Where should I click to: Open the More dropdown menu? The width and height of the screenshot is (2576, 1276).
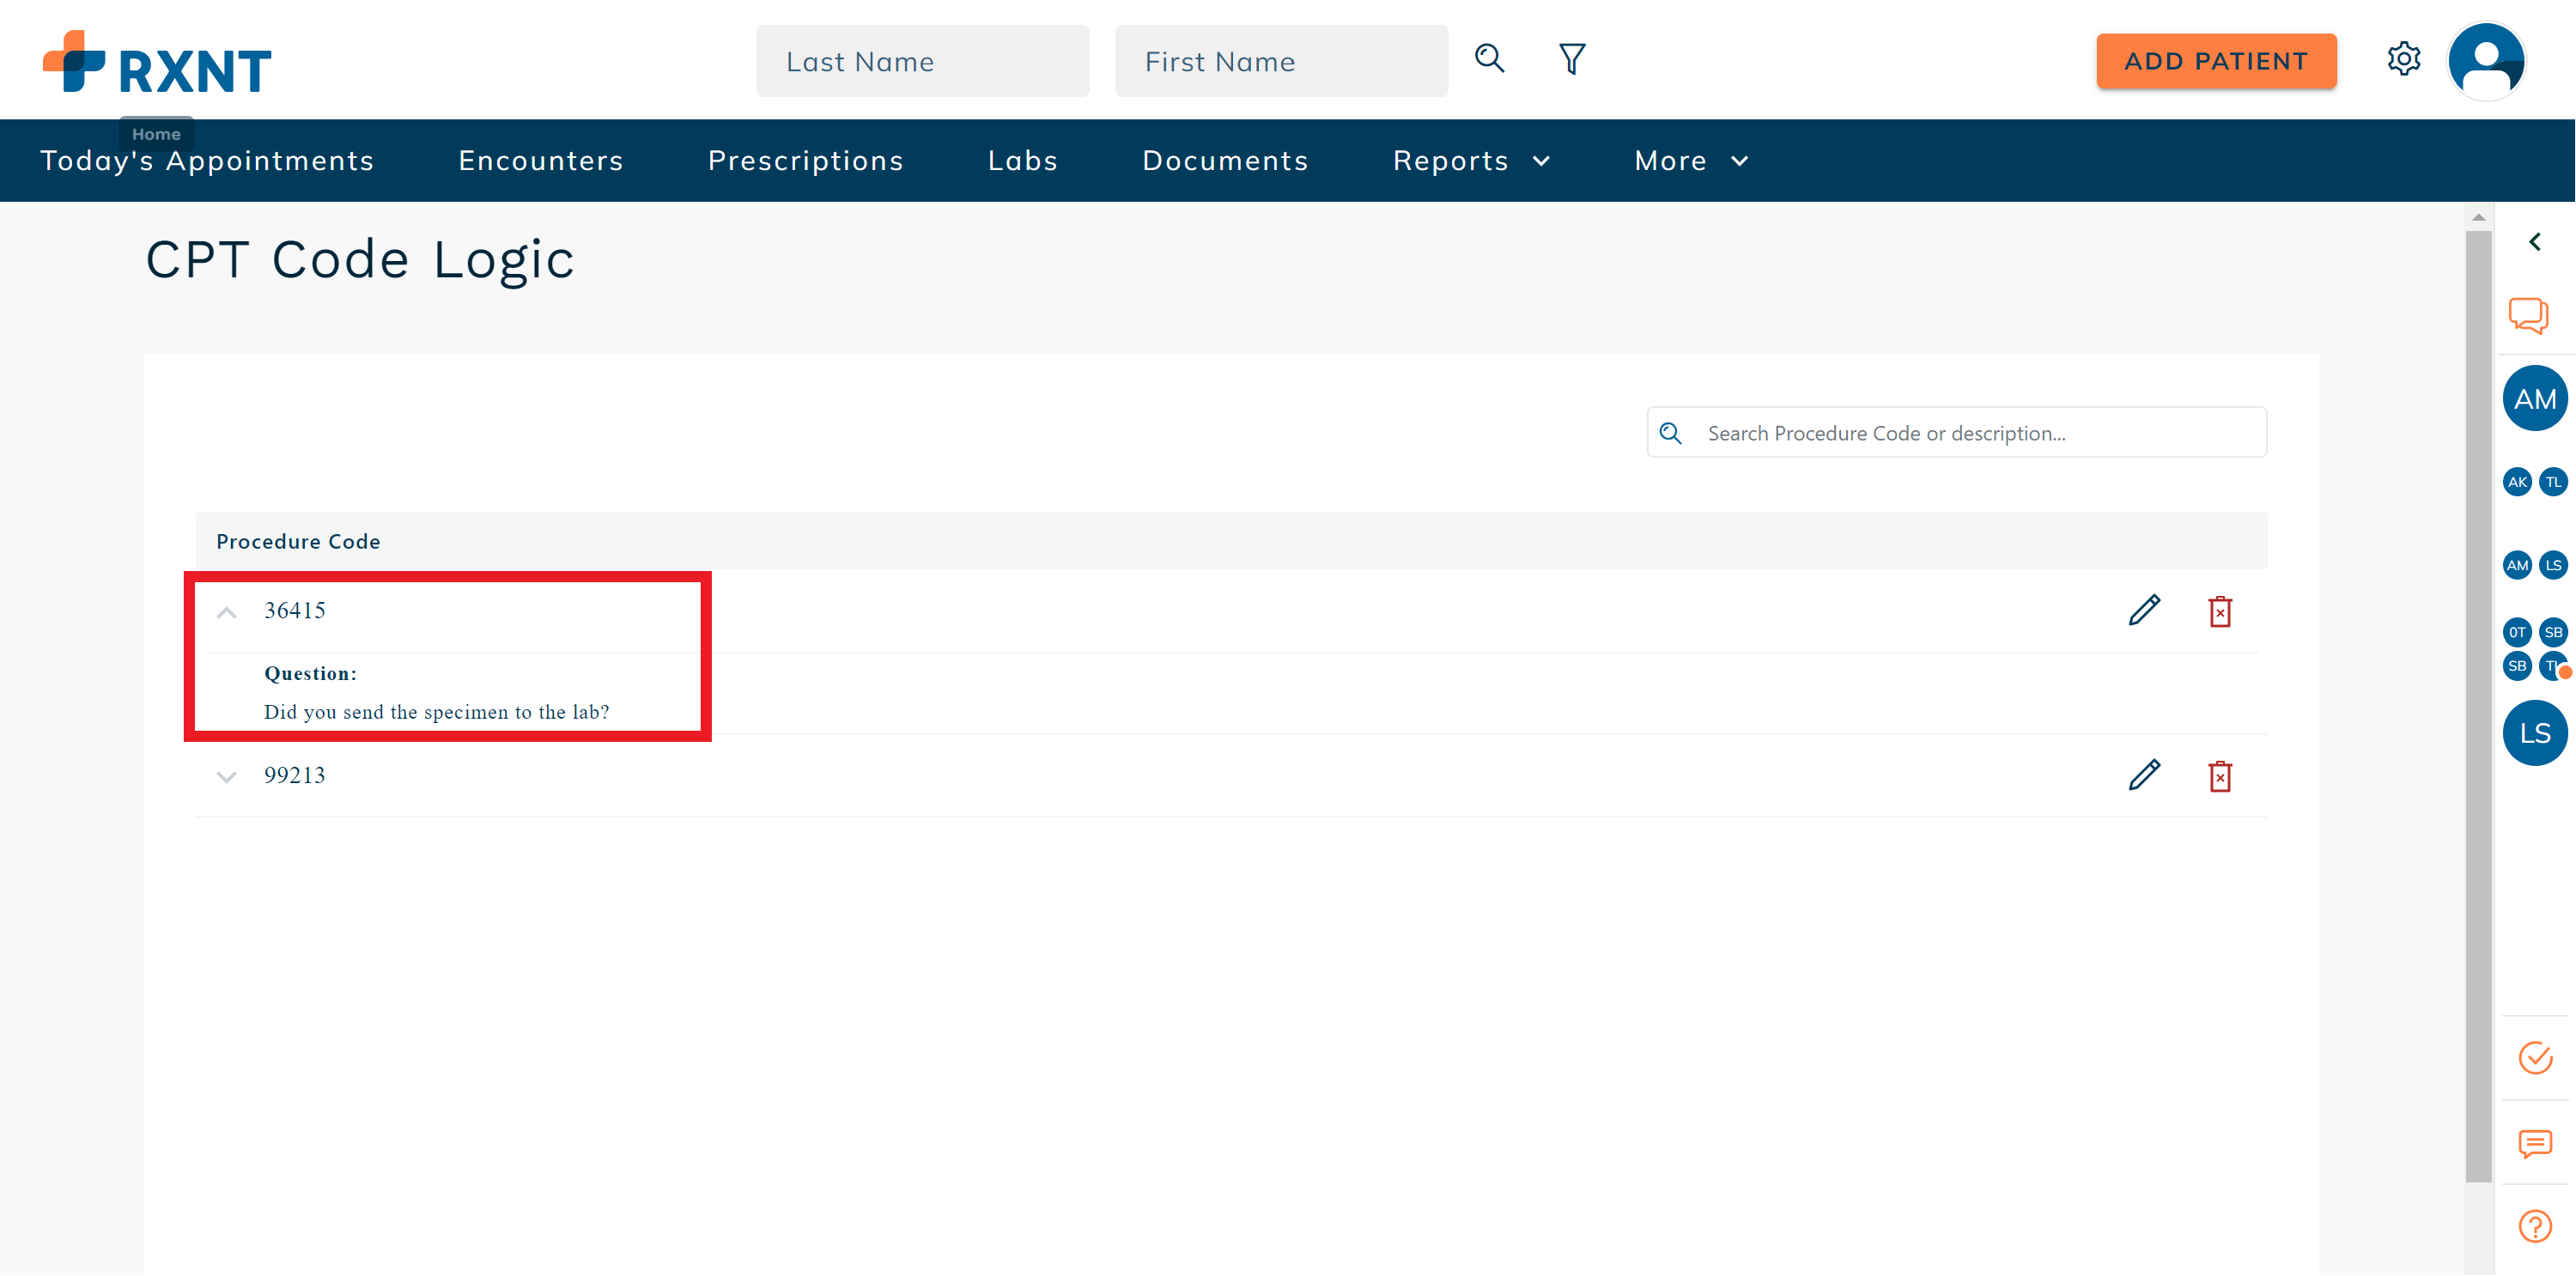[1690, 161]
